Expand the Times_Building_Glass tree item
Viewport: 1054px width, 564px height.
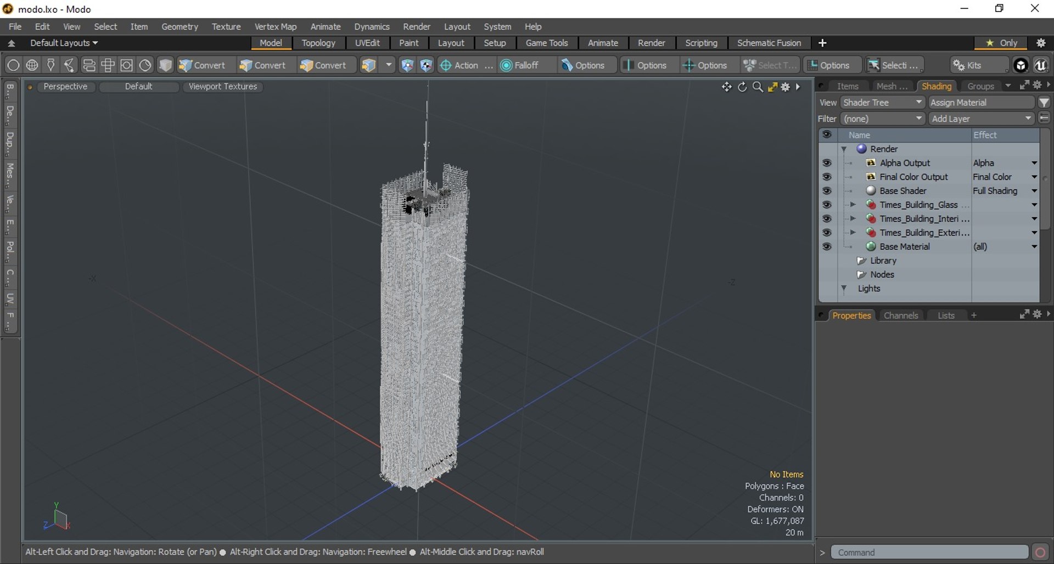pyautogui.click(x=853, y=205)
